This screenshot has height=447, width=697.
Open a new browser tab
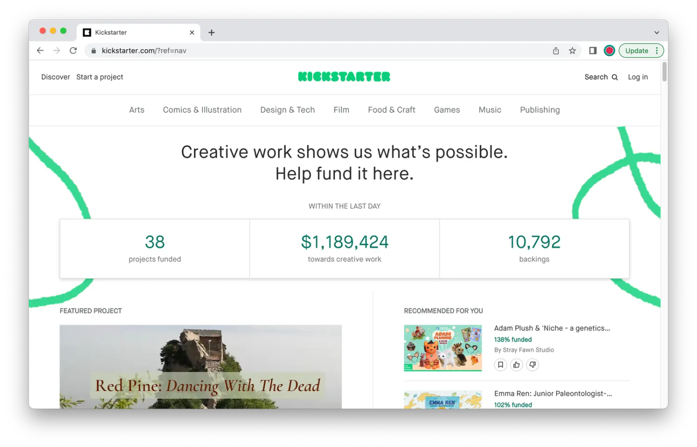(x=212, y=32)
